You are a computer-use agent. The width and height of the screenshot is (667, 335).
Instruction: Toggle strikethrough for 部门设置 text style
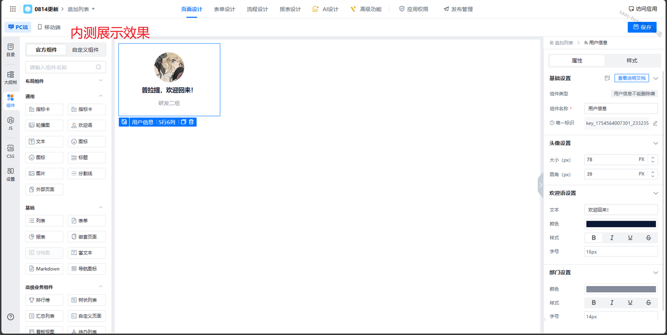[648, 302]
